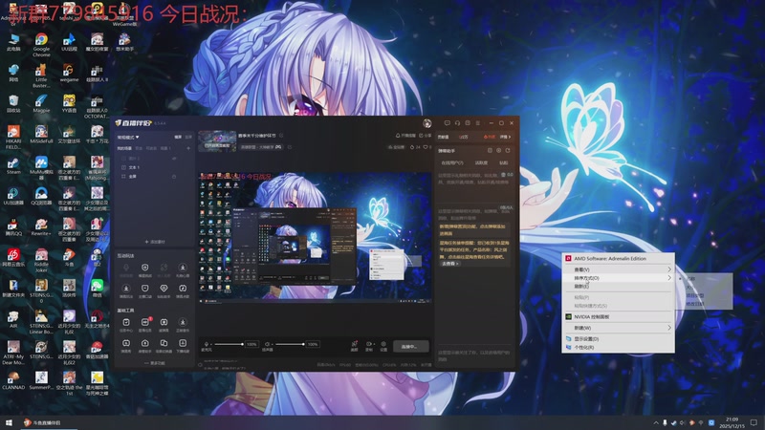Expand 查看(V) context submenu
The width and height of the screenshot is (765, 430).
(x=618, y=269)
